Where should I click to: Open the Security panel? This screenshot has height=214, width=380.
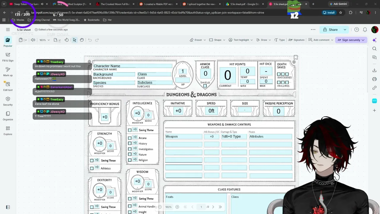8,101
